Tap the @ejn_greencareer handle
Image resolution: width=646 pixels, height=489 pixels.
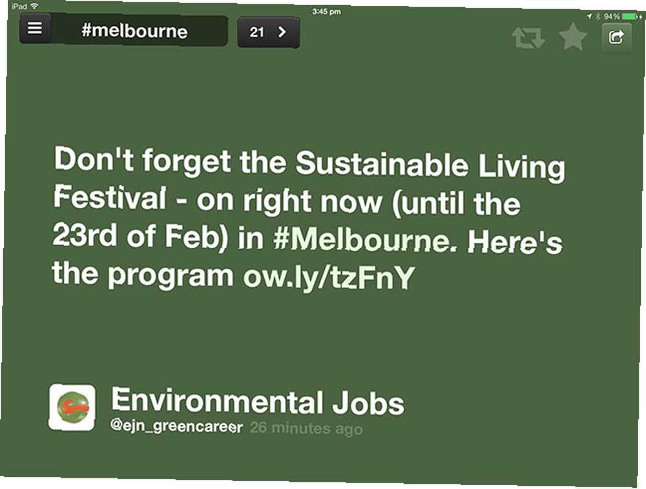pyautogui.click(x=176, y=426)
